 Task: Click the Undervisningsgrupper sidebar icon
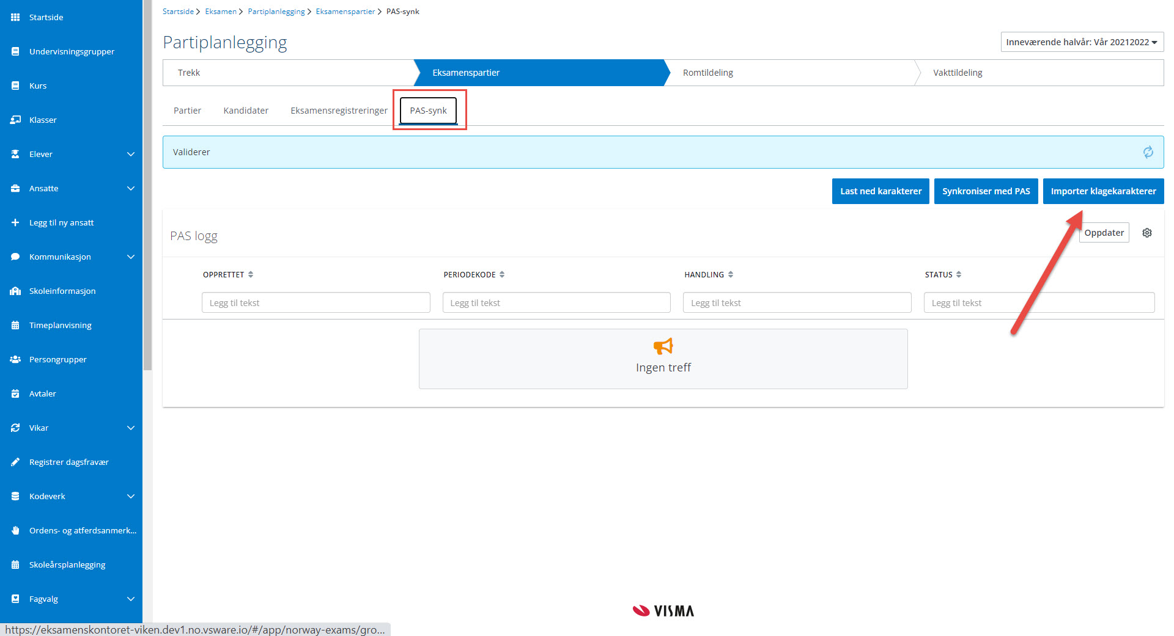15,51
